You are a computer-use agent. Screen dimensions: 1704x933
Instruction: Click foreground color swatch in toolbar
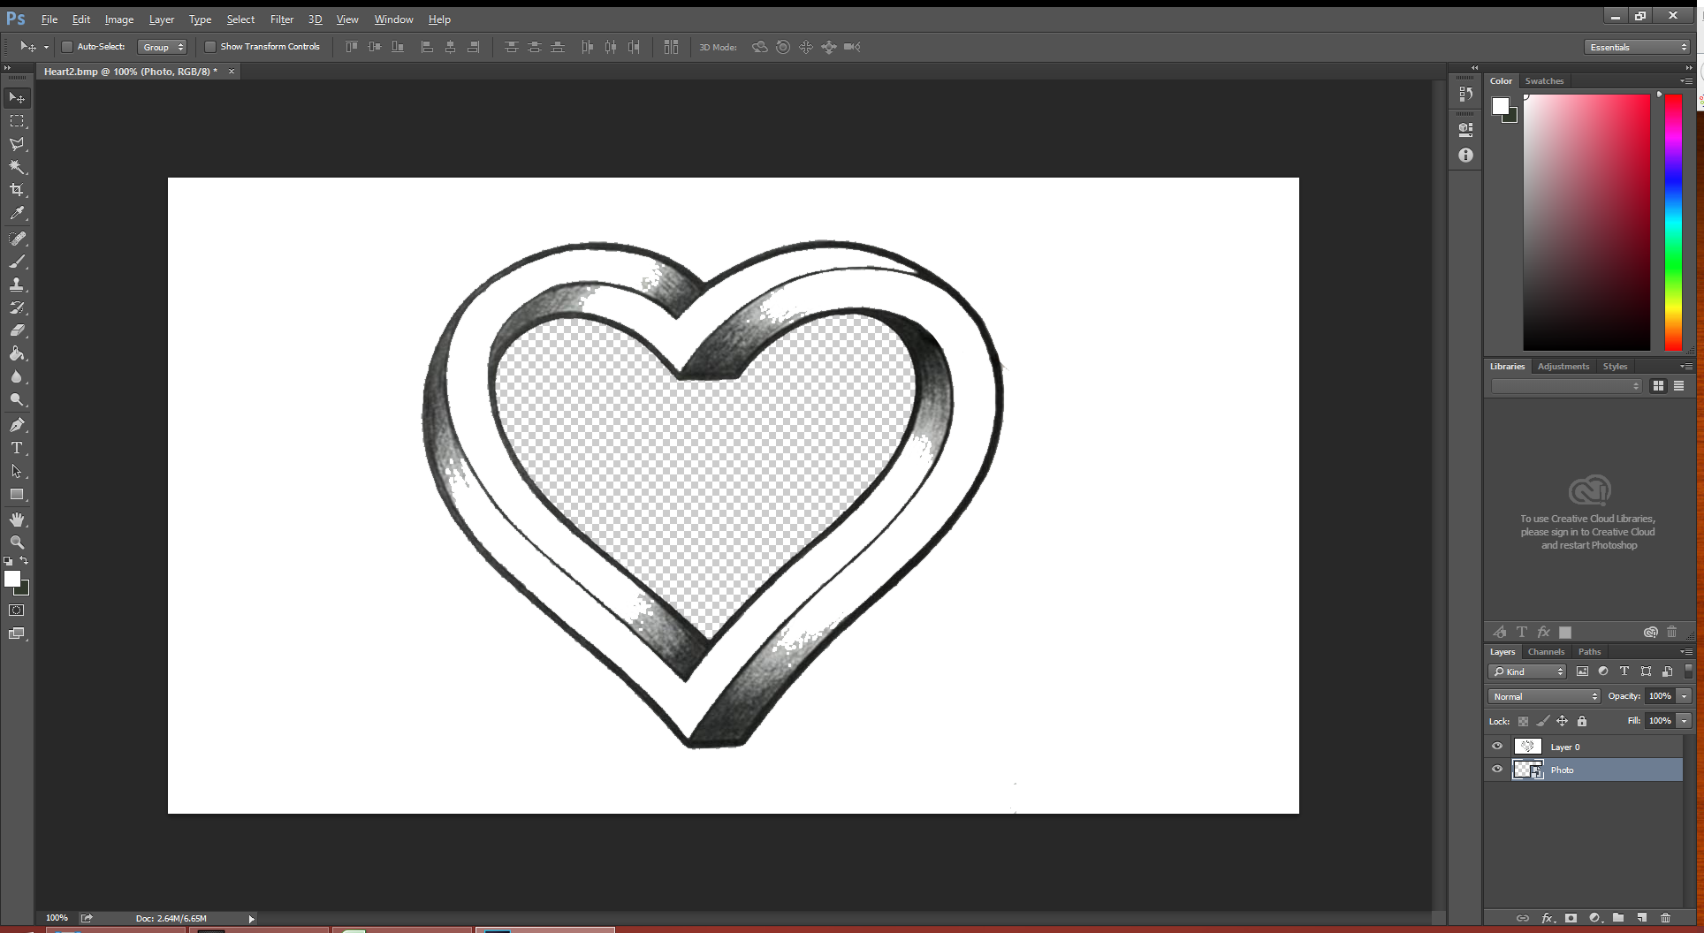[x=11, y=579]
